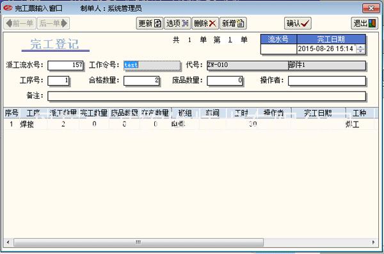384x254 pixels.
Task: Click the 工作令号 field containing test
Action: pyautogui.click(x=152, y=65)
